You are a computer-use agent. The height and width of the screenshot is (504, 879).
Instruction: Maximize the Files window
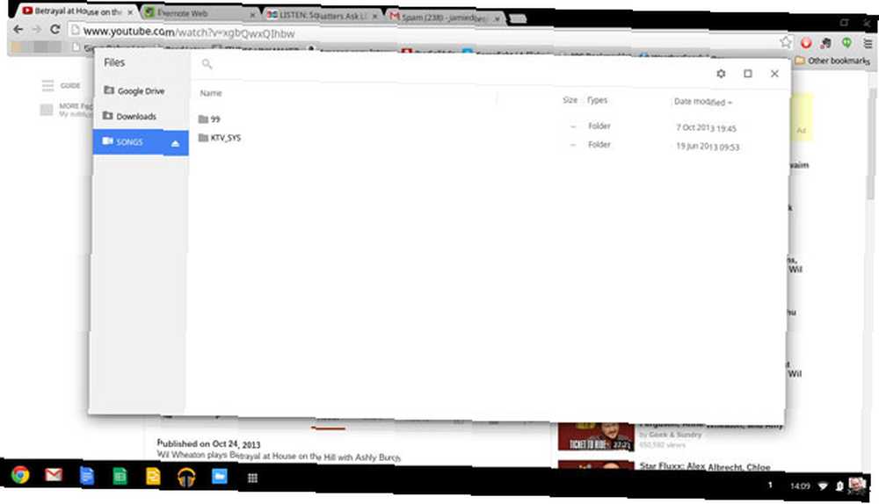(748, 74)
